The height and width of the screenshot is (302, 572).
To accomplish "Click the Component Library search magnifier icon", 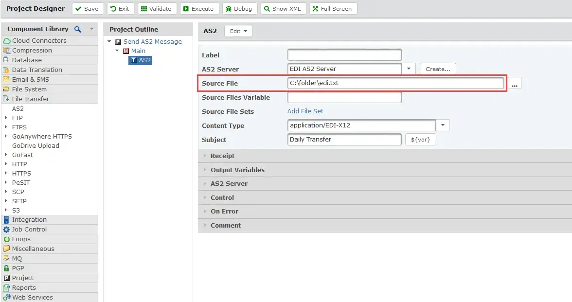I will (x=77, y=29).
